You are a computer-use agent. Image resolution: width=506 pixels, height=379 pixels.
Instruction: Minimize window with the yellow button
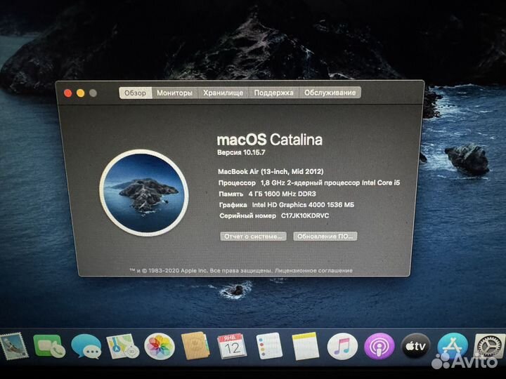pyautogui.click(x=80, y=93)
